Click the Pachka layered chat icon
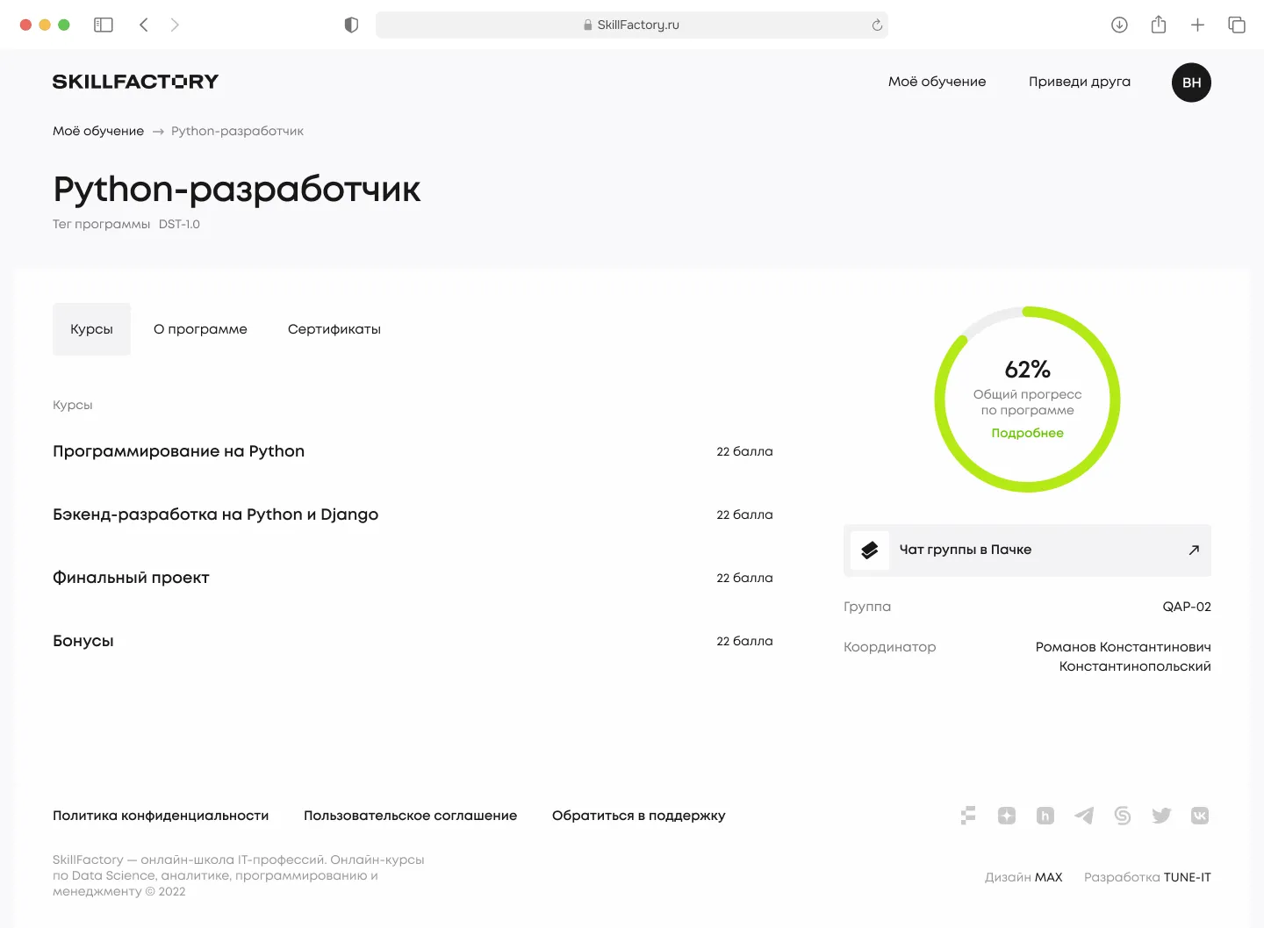The image size is (1264, 928). pos(870,550)
